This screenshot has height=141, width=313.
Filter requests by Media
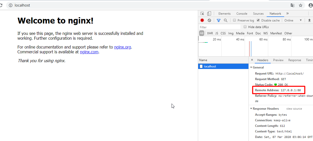point(240,33)
